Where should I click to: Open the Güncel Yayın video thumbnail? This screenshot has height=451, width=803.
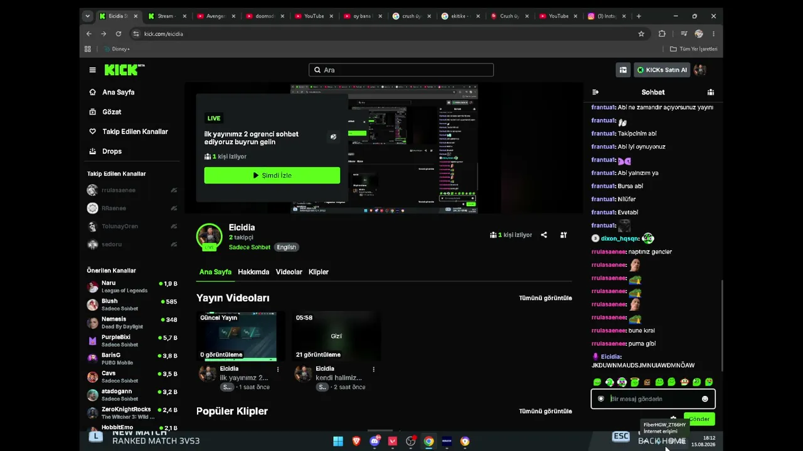tap(238, 336)
